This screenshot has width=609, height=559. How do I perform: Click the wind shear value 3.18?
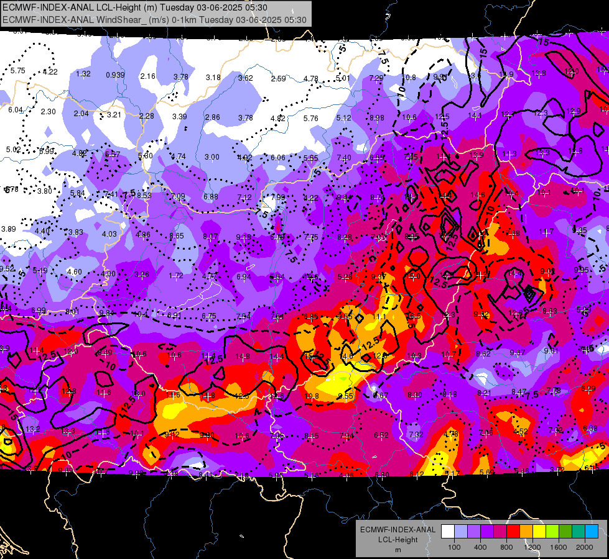coord(213,77)
